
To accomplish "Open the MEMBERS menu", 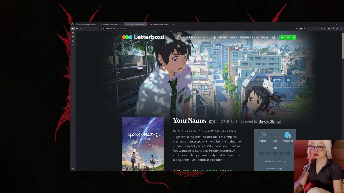I will pos(246,38).
